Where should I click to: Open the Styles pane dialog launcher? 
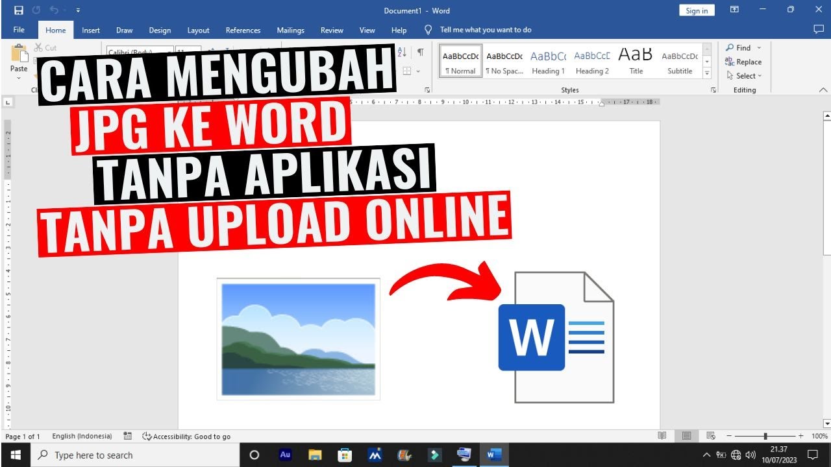(x=713, y=90)
